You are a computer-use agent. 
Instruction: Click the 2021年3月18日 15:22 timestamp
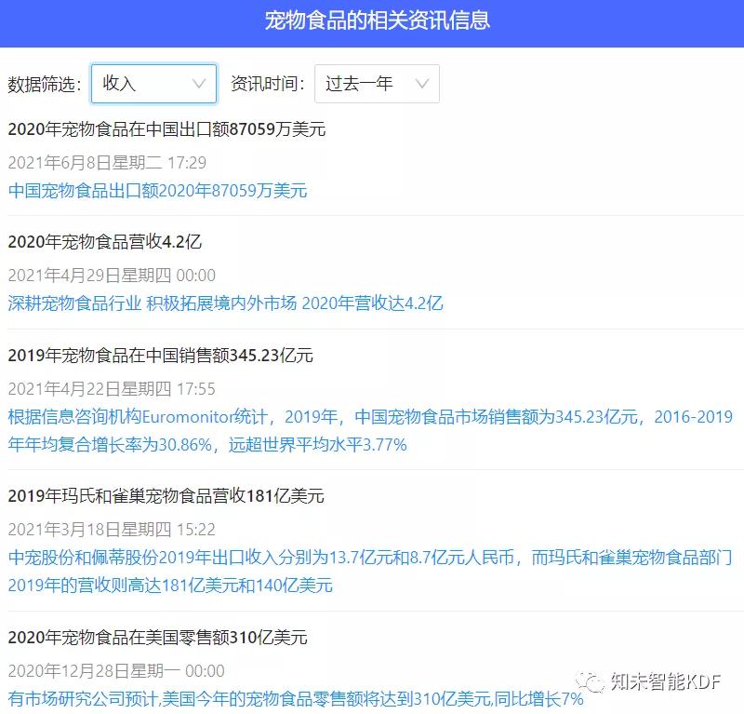[112, 530]
